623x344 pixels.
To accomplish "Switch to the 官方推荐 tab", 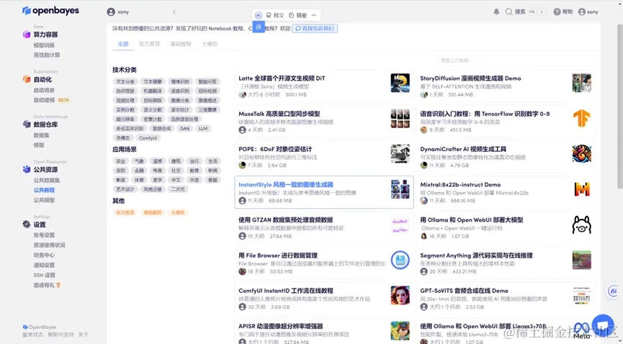I will (149, 44).
